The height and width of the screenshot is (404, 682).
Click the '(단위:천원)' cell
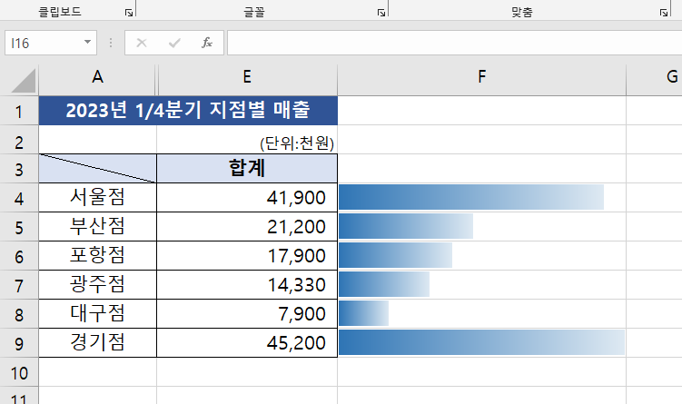tap(247, 140)
